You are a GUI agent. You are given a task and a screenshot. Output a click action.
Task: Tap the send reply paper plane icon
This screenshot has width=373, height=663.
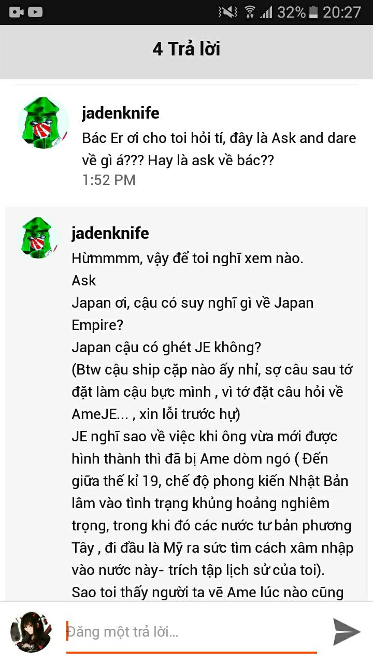[346, 631]
